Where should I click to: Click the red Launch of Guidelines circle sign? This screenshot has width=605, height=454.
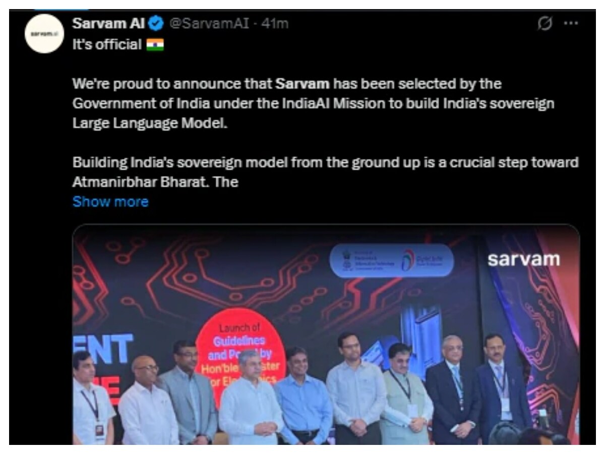click(x=240, y=353)
